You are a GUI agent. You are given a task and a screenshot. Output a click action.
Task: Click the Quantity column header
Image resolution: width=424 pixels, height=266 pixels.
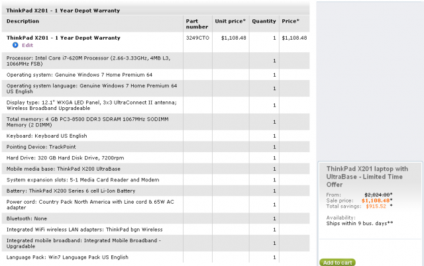click(264, 21)
